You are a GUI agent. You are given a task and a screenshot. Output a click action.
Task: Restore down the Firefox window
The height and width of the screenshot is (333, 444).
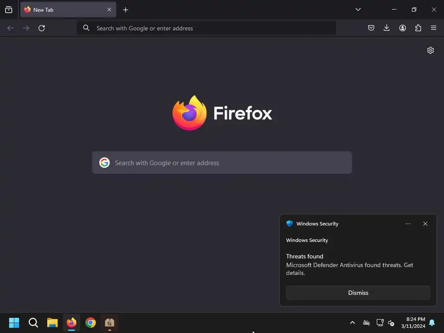(x=414, y=10)
